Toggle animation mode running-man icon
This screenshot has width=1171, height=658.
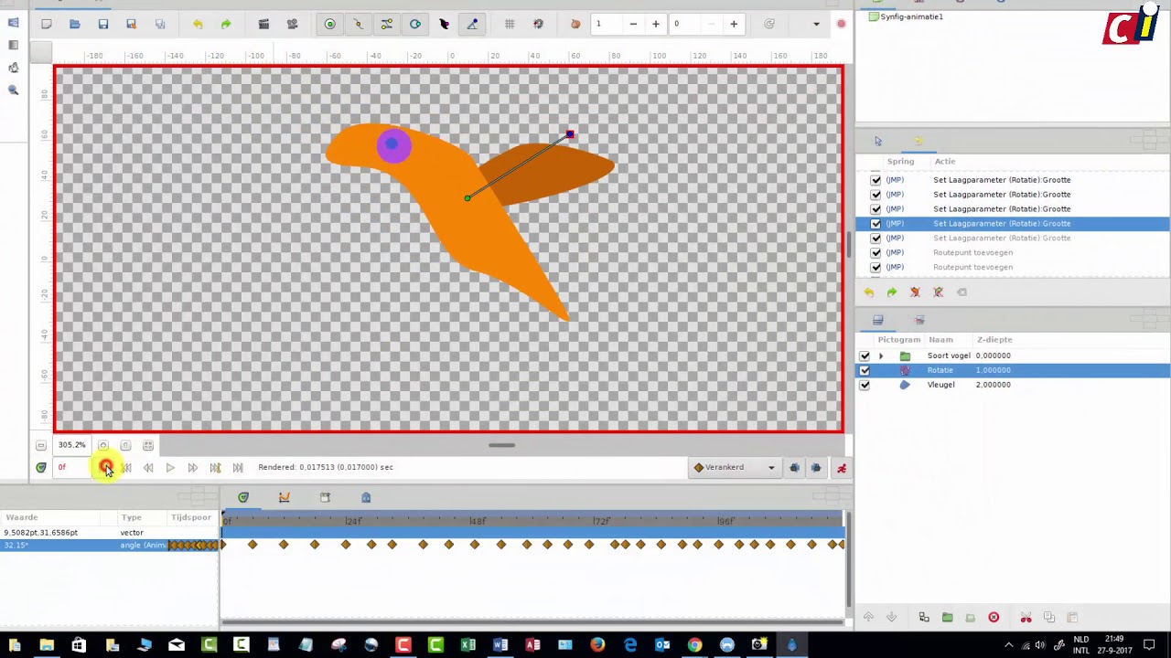[x=842, y=468]
